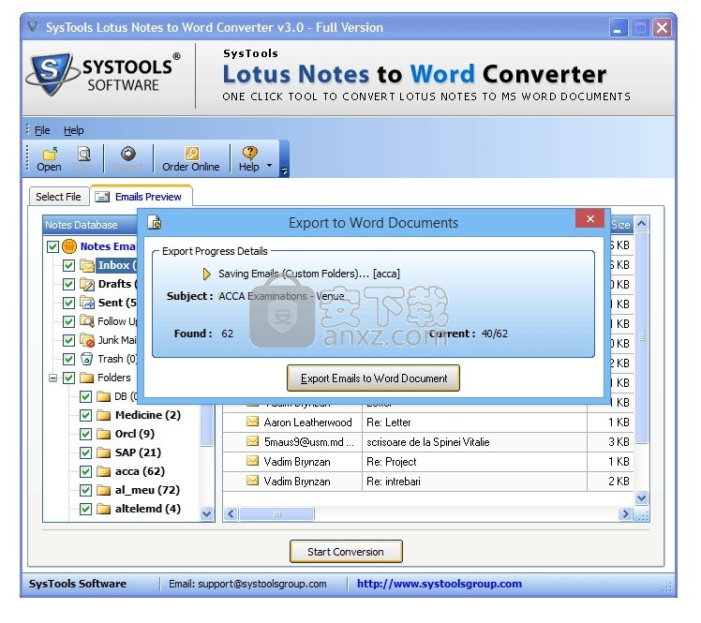This screenshot has width=701, height=623.
Task: Collapse the Folders tree node
Action: click(52, 378)
